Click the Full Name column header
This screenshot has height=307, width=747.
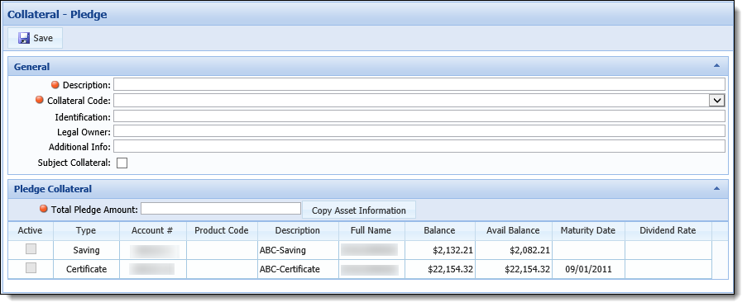[371, 230]
